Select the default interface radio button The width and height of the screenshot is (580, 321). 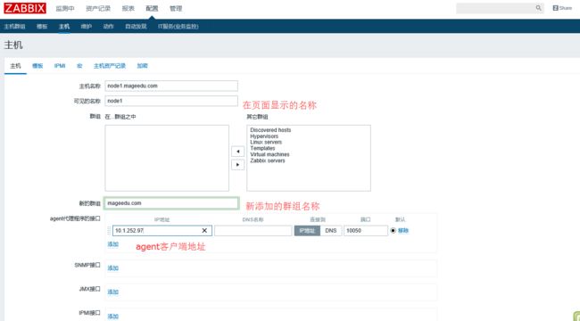click(x=393, y=230)
